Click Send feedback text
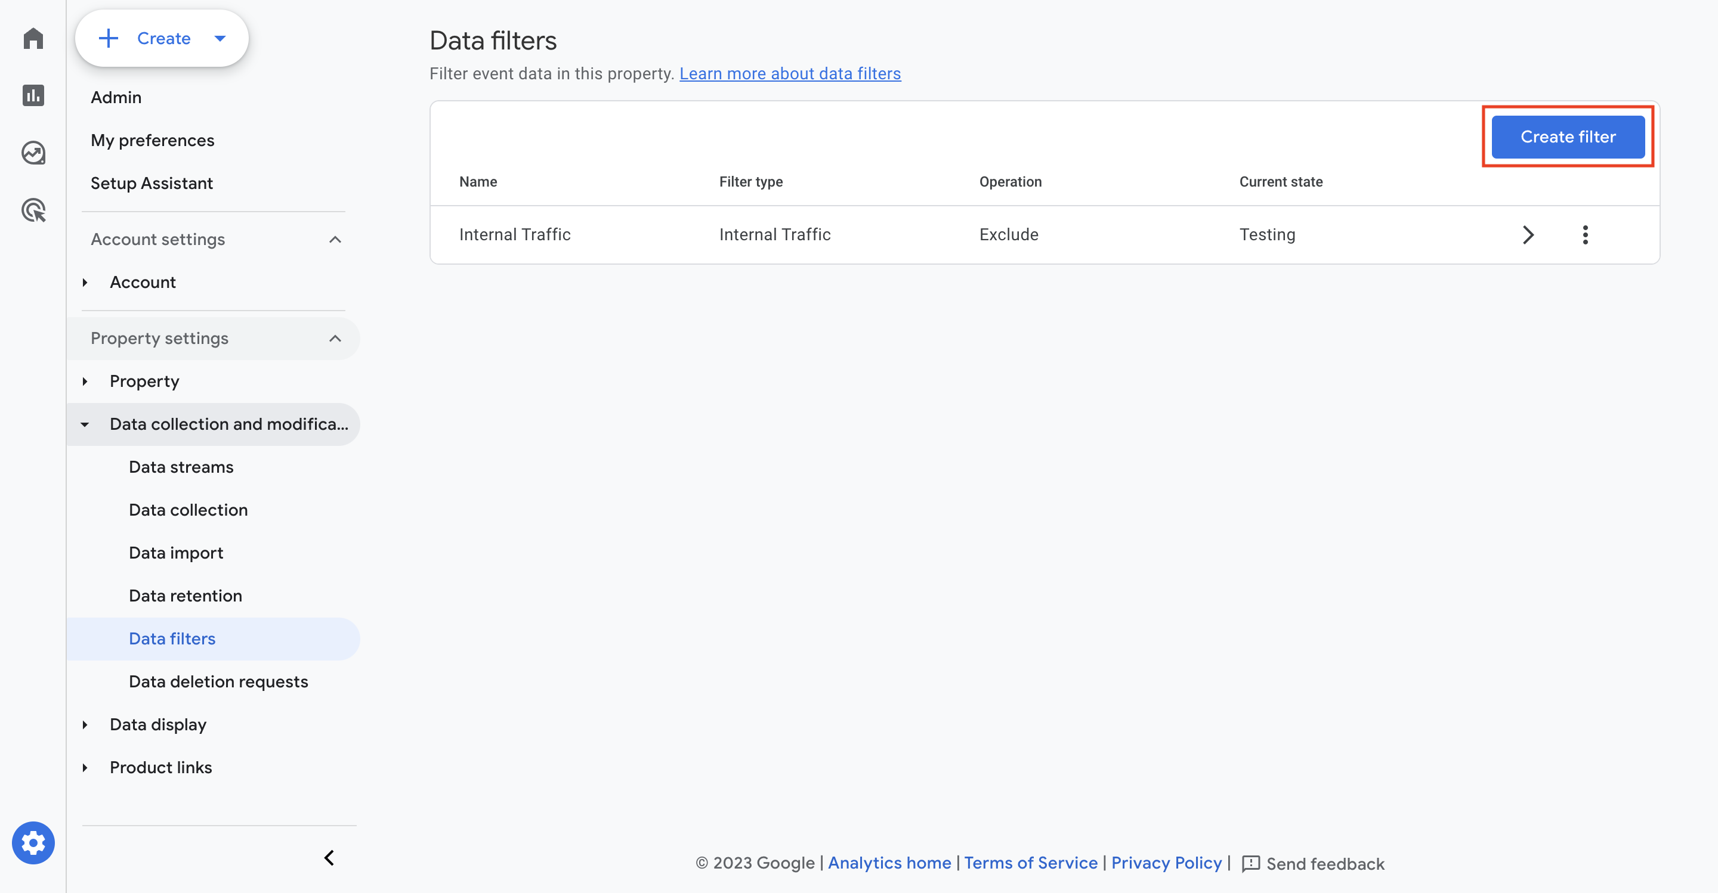The image size is (1718, 893). [1325, 864]
